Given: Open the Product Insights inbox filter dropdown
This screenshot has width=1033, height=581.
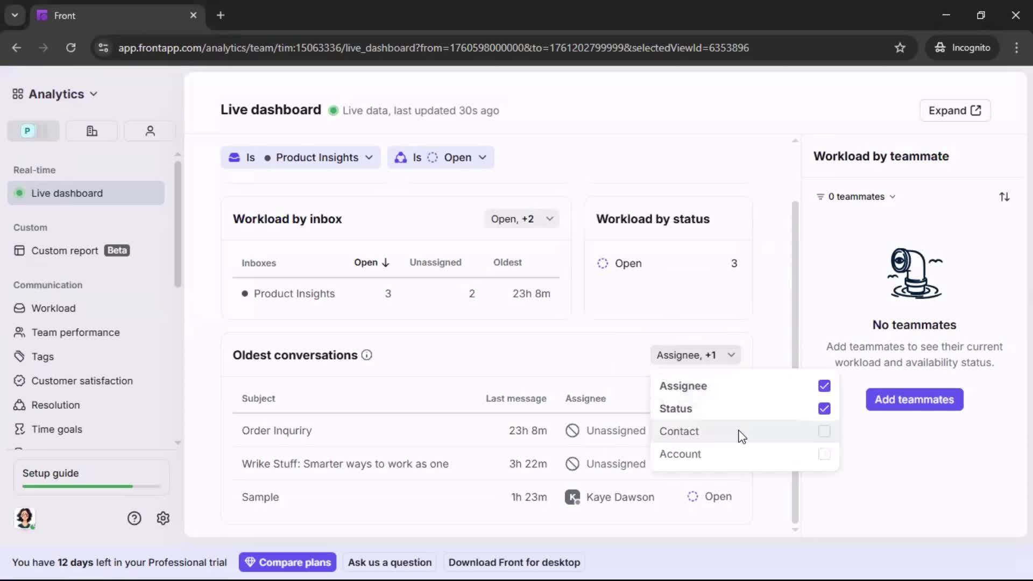Looking at the screenshot, I should pyautogui.click(x=369, y=158).
